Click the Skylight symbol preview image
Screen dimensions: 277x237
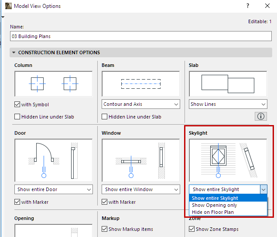(228, 160)
